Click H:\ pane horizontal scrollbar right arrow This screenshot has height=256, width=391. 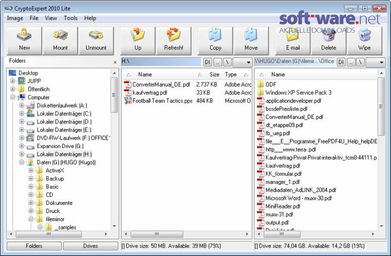coord(247,234)
